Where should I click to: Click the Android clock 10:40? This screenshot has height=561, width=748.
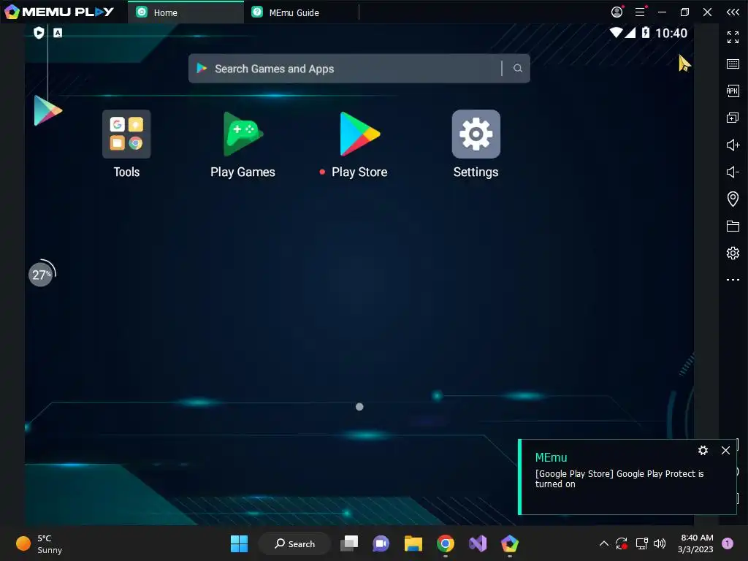671,33
